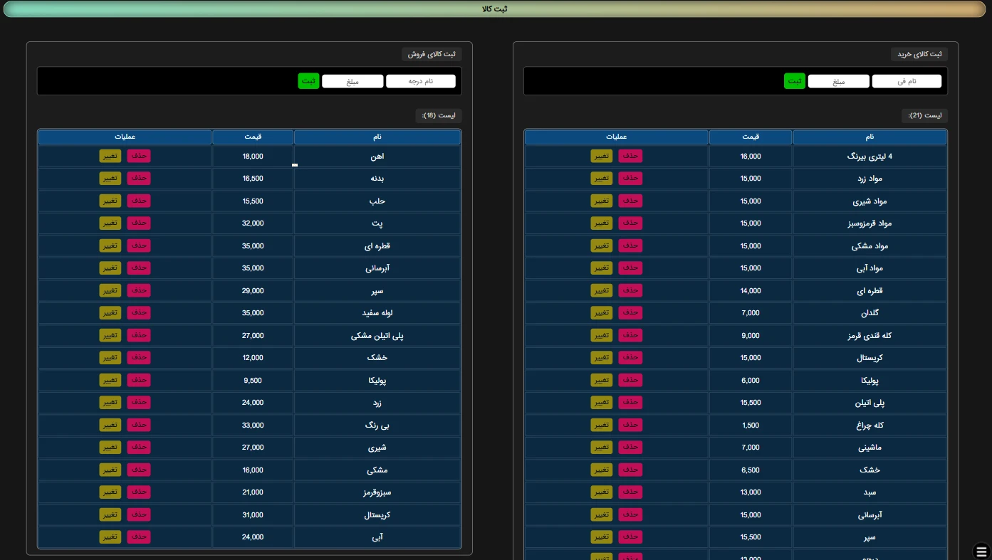Focus the نام درجه input field
This screenshot has width=992, height=560.
tap(420, 81)
